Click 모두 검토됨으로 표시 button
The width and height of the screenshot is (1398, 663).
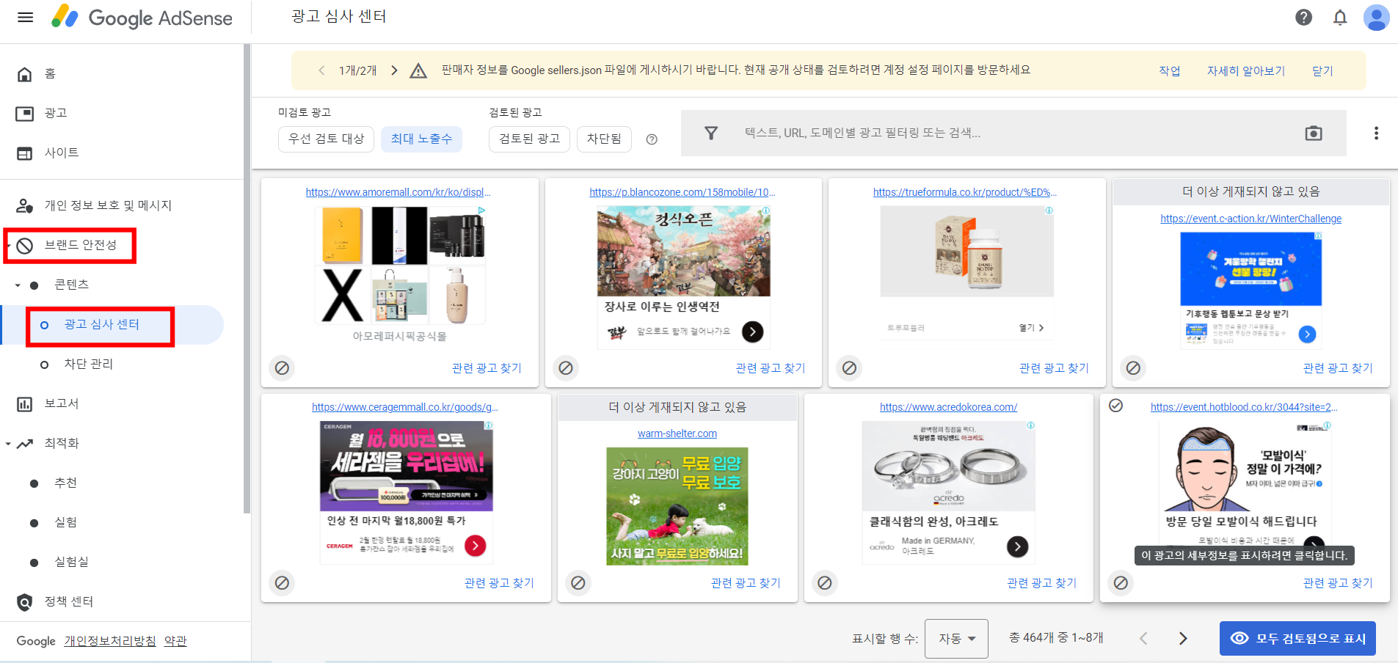coord(1297,638)
